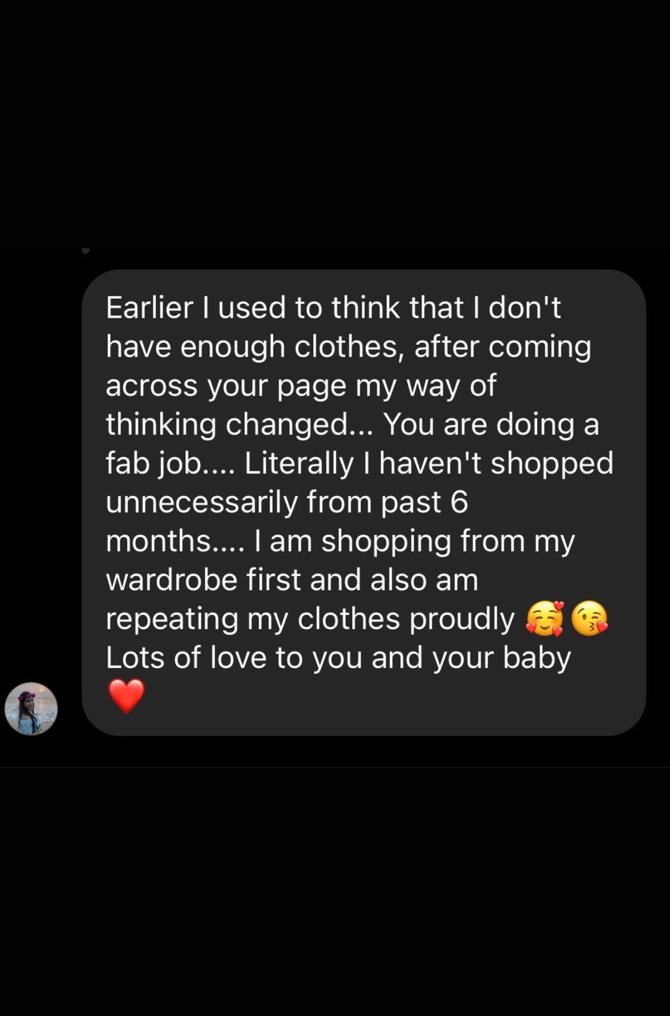This screenshot has width=670, height=1016.
Task: Tap the red heart emoji
Action: (127, 696)
